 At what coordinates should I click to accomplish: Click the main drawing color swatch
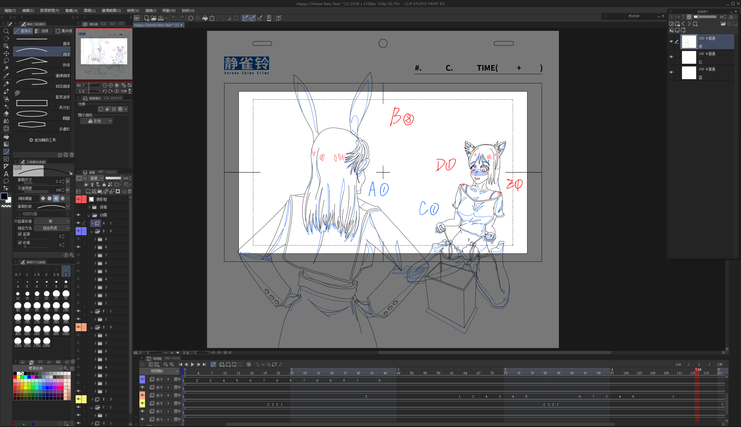[4, 196]
